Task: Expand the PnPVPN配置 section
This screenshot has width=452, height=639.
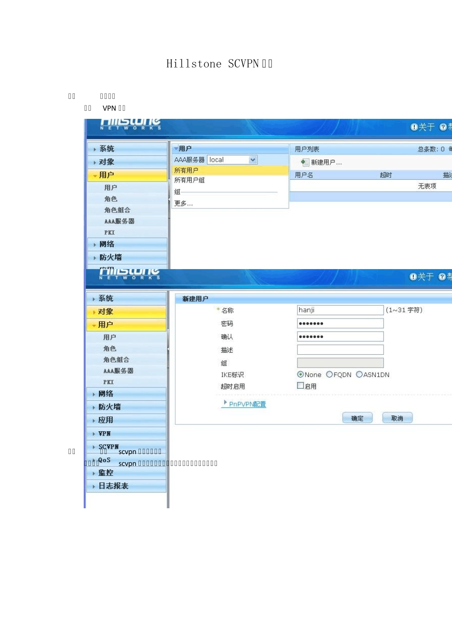Action: pos(245,404)
